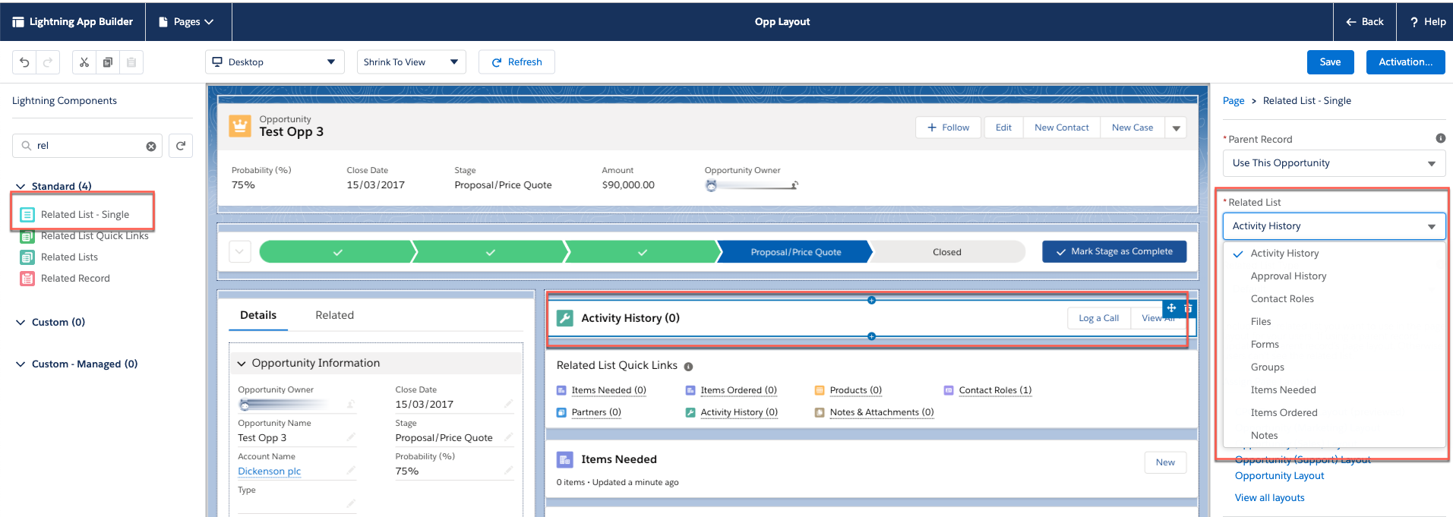Open the Shrink To View dropdown
Image resolution: width=1453 pixels, height=517 pixels.
[x=411, y=62]
